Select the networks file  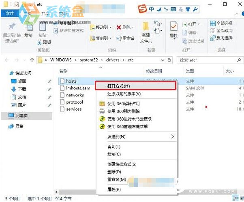pos(72,95)
